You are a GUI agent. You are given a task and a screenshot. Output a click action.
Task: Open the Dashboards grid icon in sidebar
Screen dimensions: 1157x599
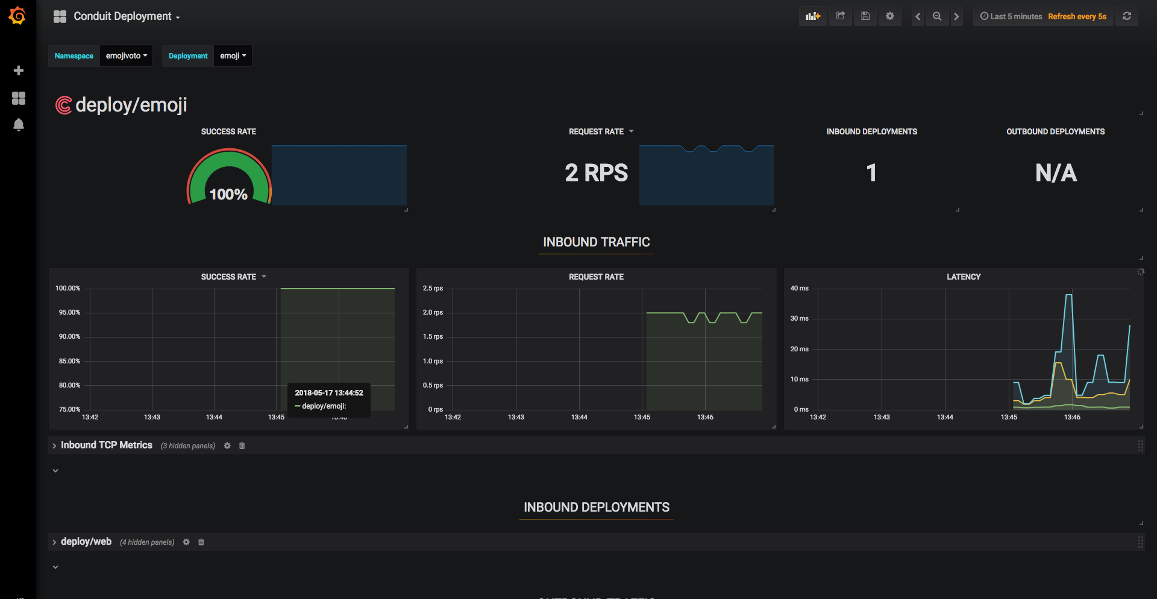(x=19, y=98)
